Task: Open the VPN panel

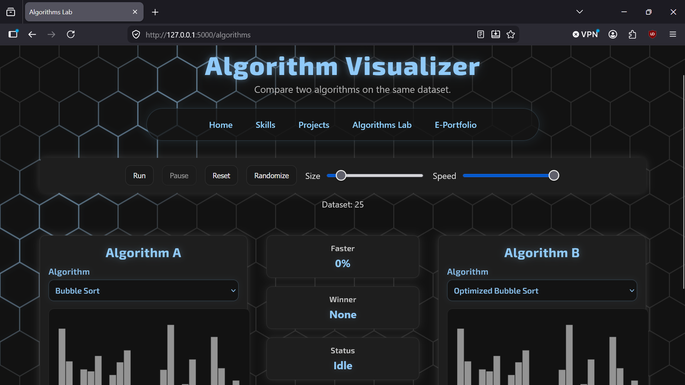Action: point(586,34)
